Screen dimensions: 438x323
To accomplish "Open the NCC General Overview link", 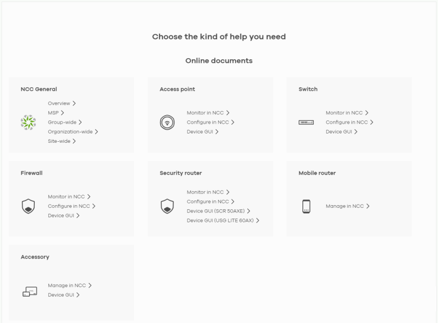I will click(x=61, y=103).
